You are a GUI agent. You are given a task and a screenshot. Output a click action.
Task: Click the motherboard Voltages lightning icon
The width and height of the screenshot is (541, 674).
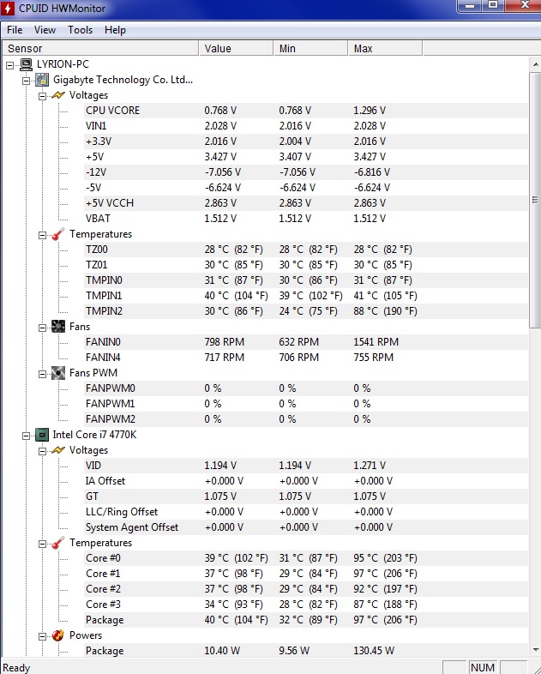(x=58, y=95)
